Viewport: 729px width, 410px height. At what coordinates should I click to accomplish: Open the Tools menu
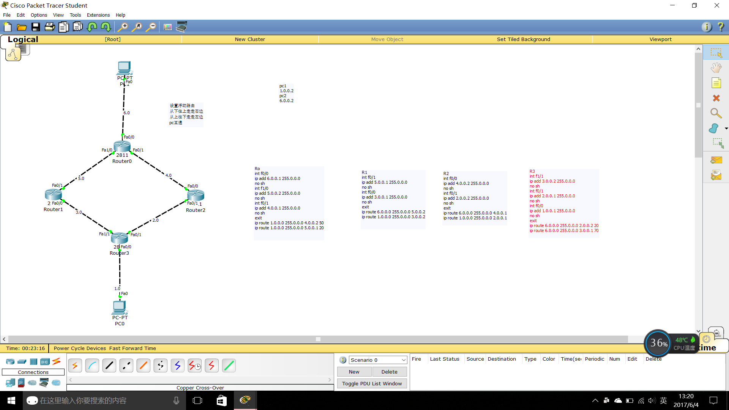pos(75,15)
